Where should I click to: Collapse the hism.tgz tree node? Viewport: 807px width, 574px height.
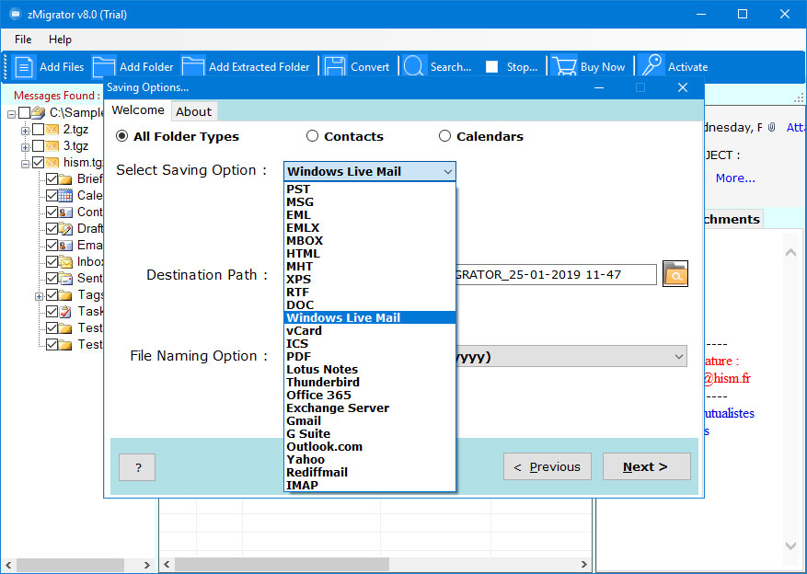tap(25, 164)
